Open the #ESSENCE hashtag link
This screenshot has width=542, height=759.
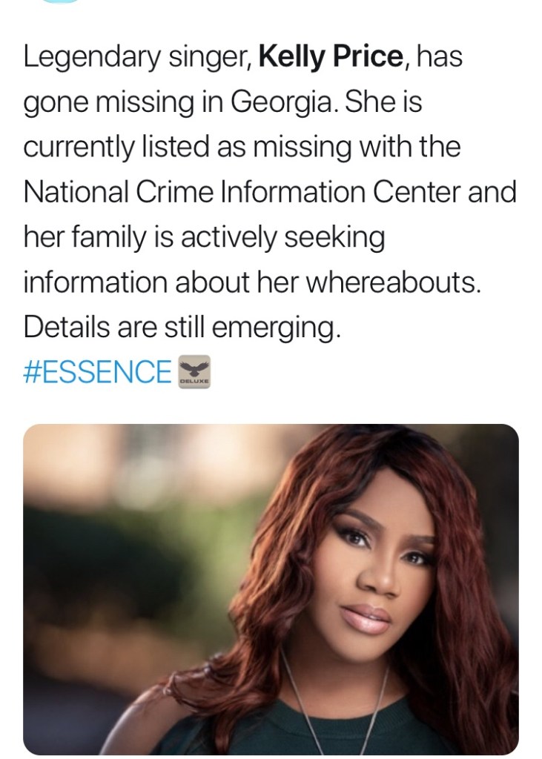tap(97, 371)
